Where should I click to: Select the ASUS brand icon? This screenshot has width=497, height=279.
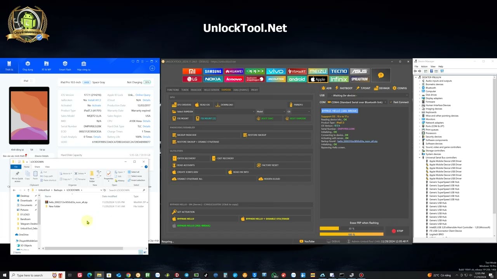(359, 71)
